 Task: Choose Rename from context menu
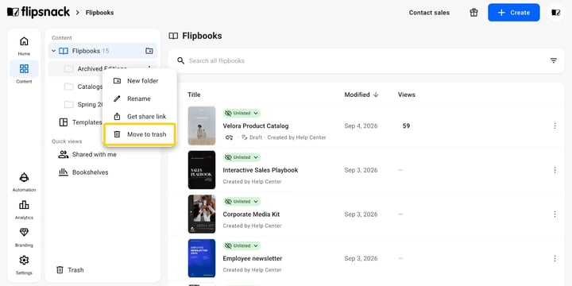[140, 99]
